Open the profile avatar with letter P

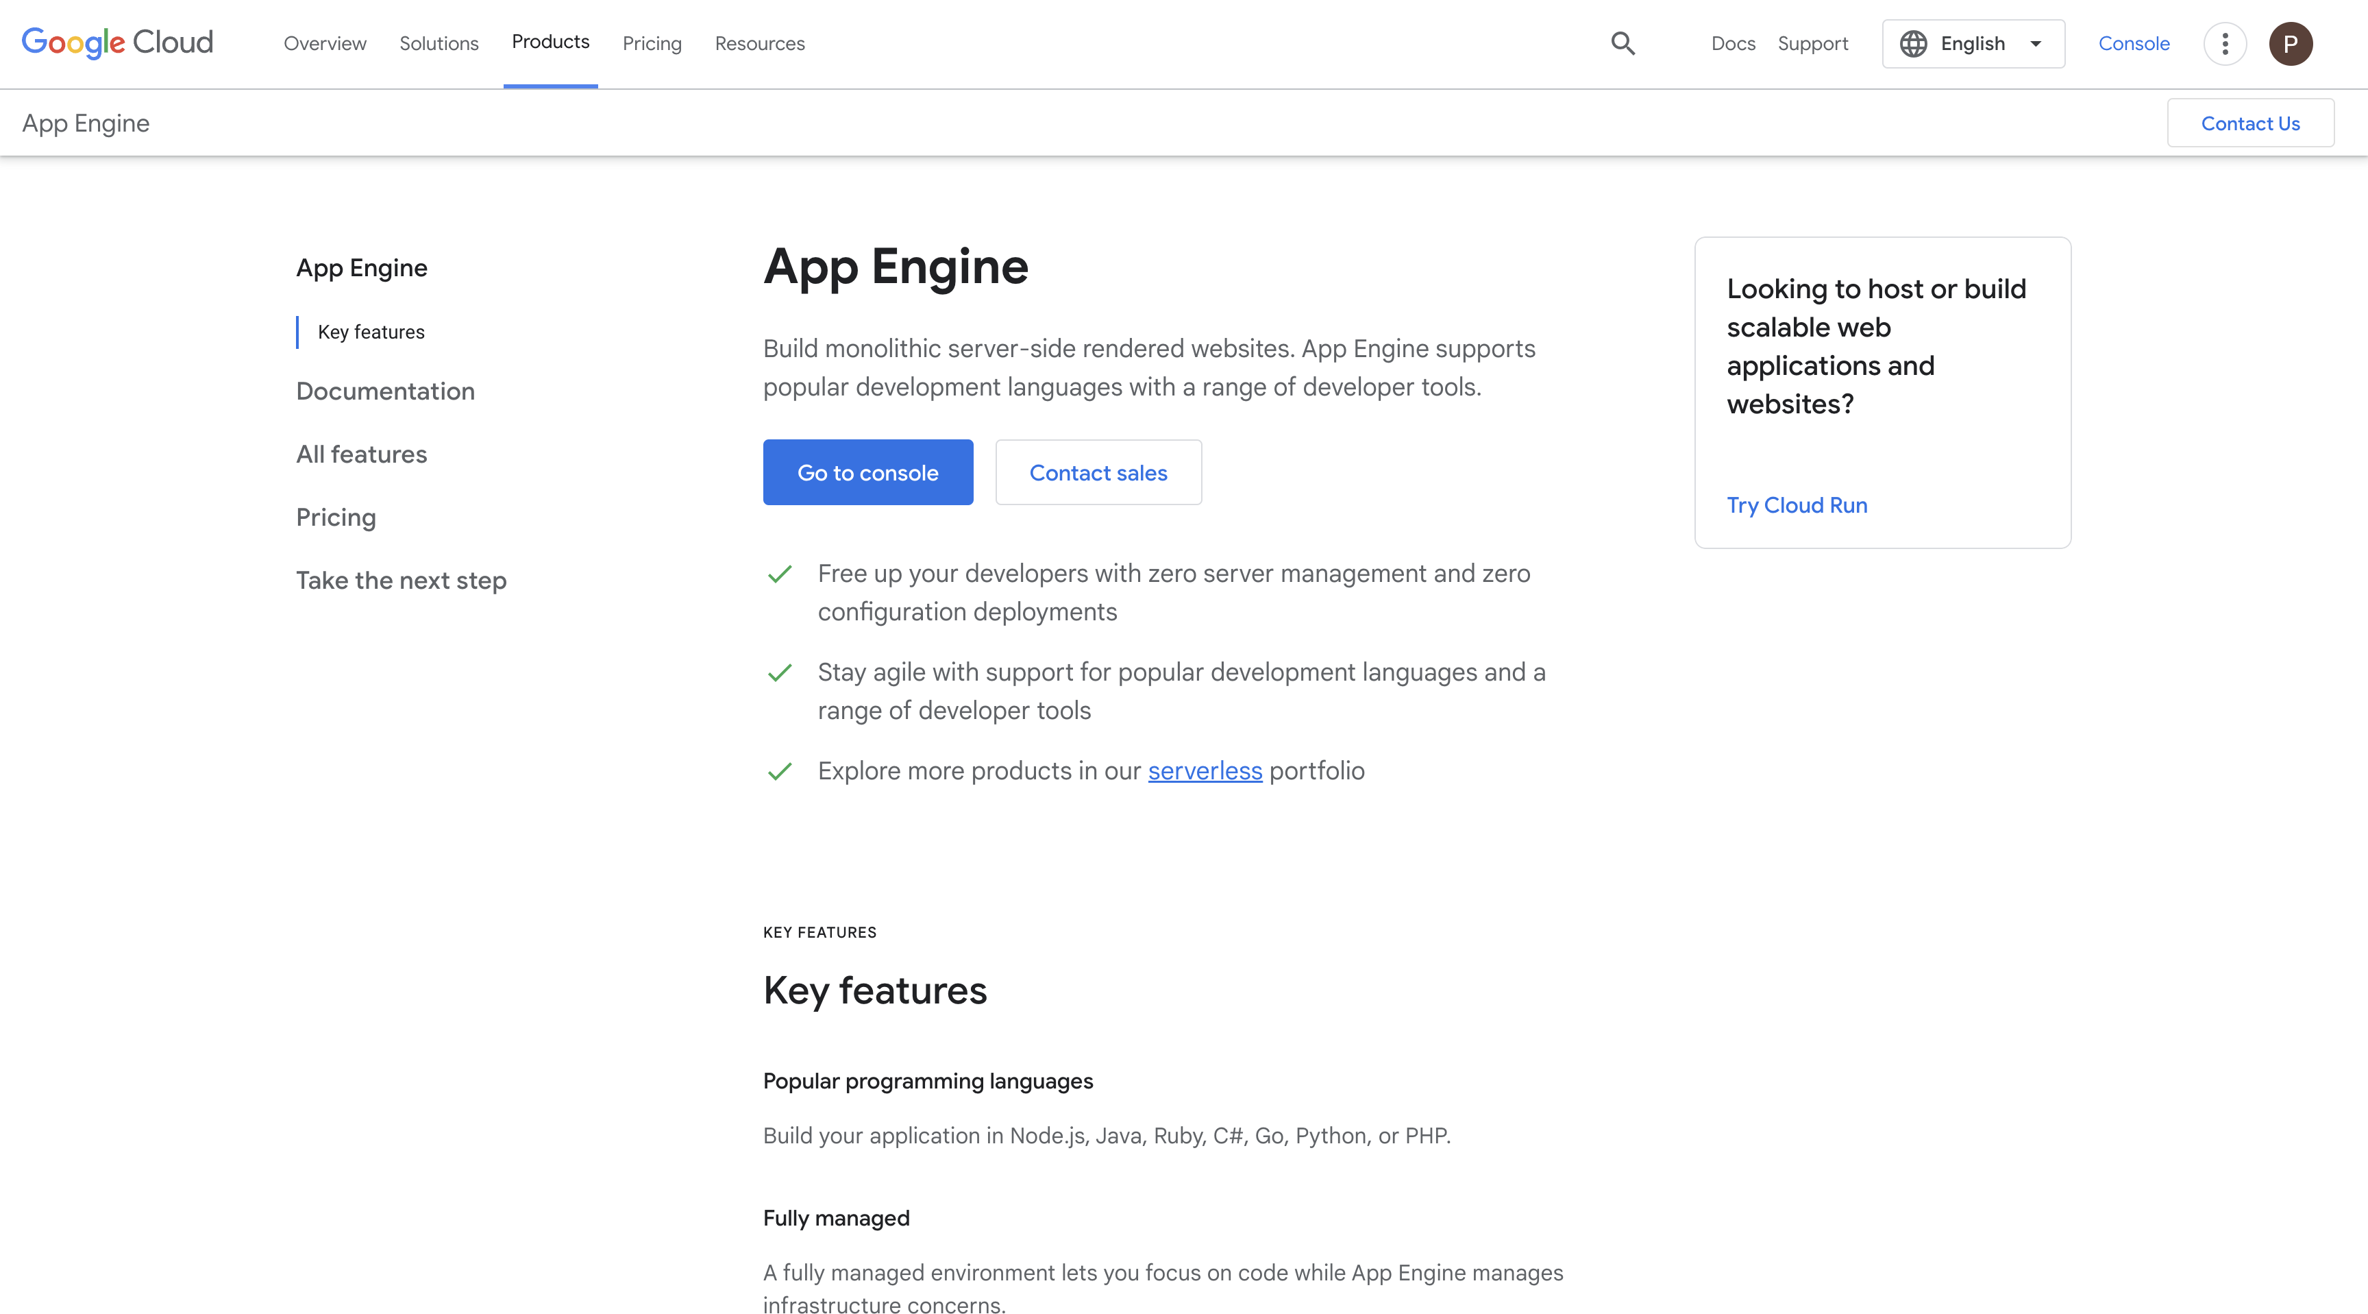point(2290,43)
